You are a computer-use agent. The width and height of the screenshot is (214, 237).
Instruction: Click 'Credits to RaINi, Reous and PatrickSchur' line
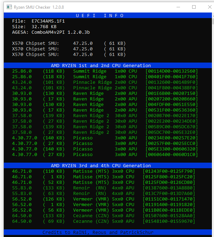(98, 232)
